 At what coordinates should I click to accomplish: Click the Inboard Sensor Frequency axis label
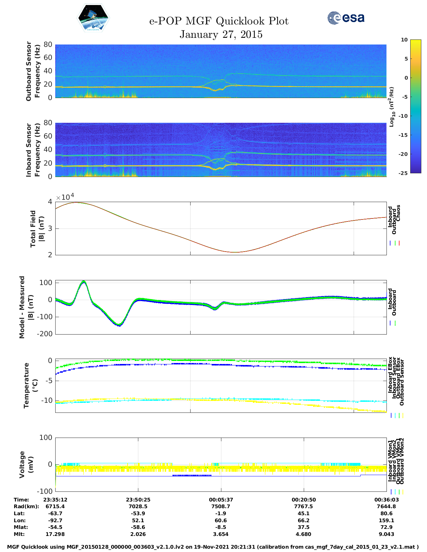tap(33, 150)
